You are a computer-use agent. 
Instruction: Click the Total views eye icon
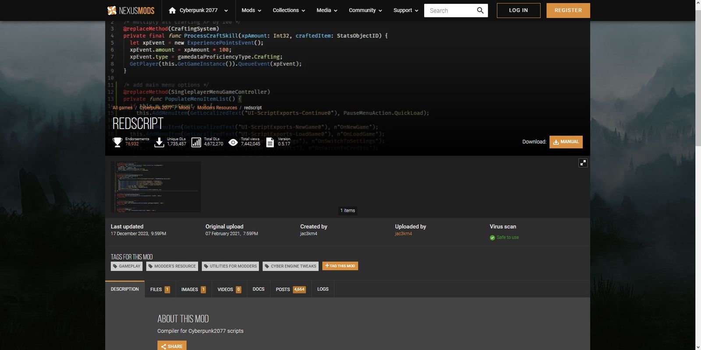point(233,142)
